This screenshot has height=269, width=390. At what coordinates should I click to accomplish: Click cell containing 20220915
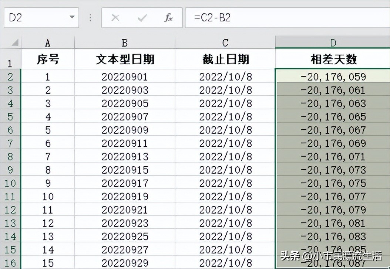click(x=125, y=169)
